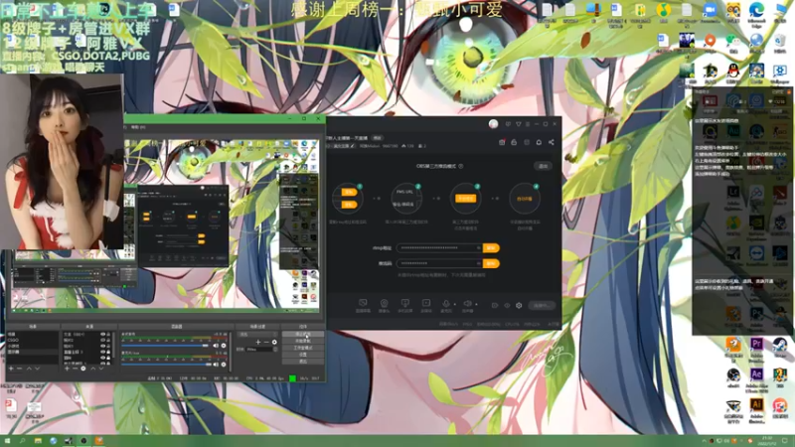Remove selected scene with minus in Scenes panel
The image size is (795, 447).
coord(19,369)
